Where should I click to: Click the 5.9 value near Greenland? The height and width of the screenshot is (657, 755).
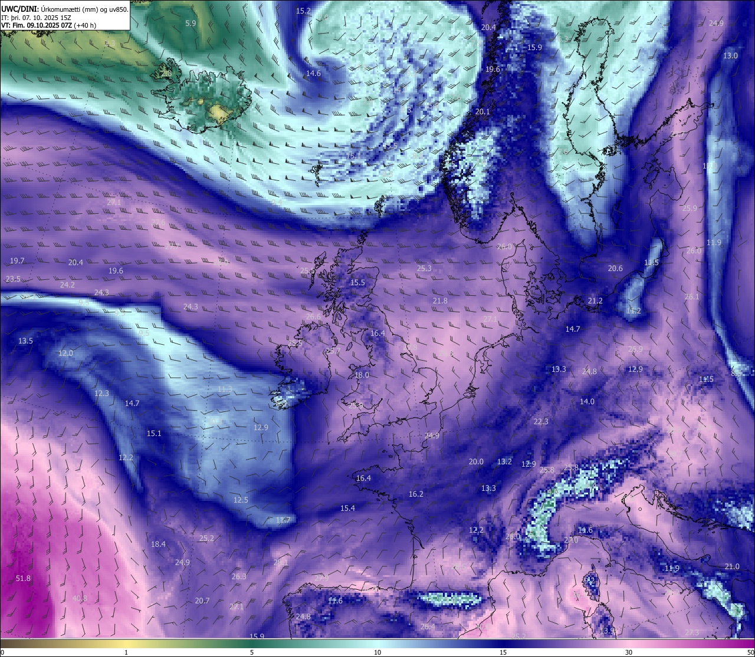(x=191, y=24)
